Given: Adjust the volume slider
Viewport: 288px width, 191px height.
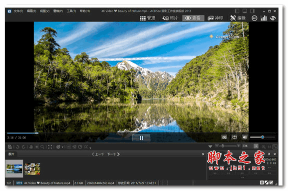Looking at the screenshot, I should tap(262, 137).
